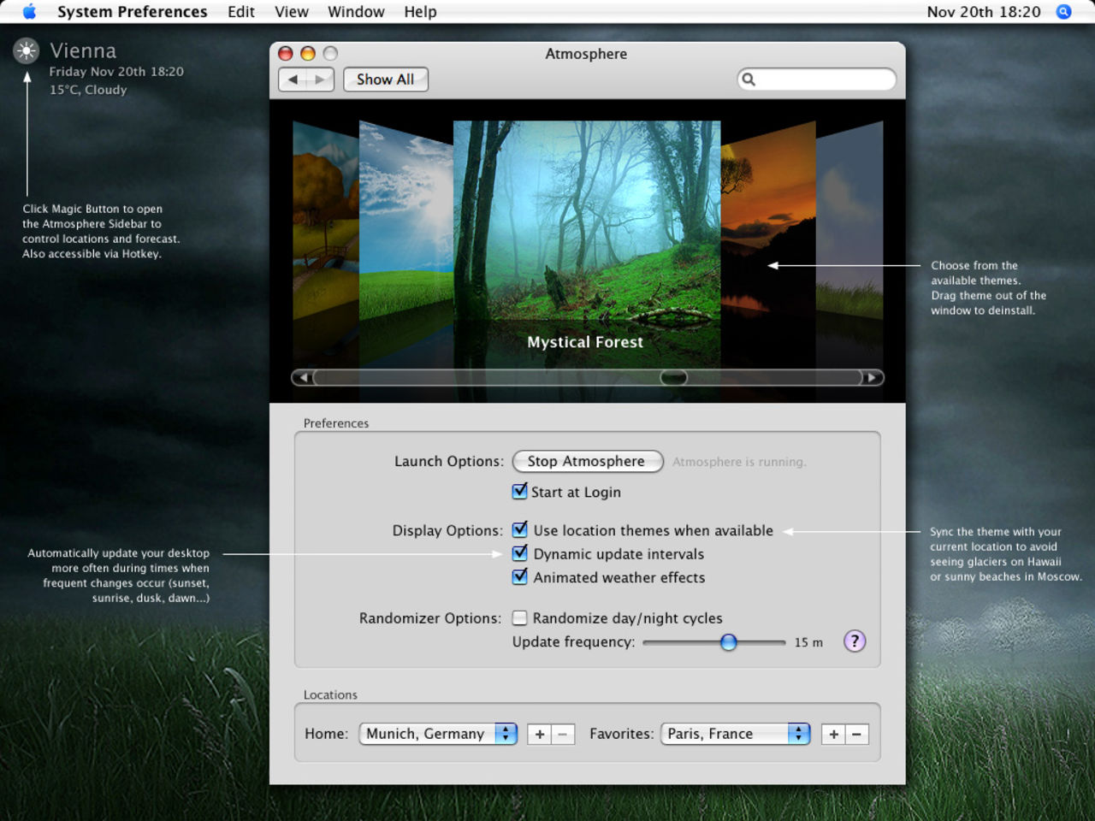
Task: Open the Apple menu icon
Action: [29, 11]
